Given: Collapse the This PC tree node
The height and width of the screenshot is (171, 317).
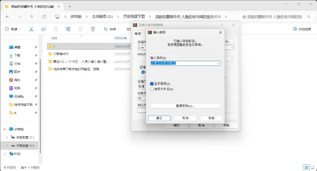Looking at the screenshot, I should (5, 129).
